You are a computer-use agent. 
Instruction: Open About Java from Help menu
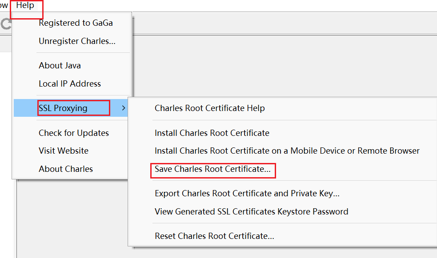[60, 66]
